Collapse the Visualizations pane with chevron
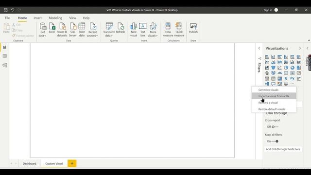311x175 pixels. [300, 48]
